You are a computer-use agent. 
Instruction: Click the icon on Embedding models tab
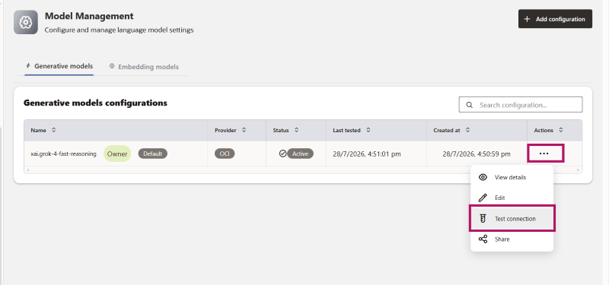[112, 66]
